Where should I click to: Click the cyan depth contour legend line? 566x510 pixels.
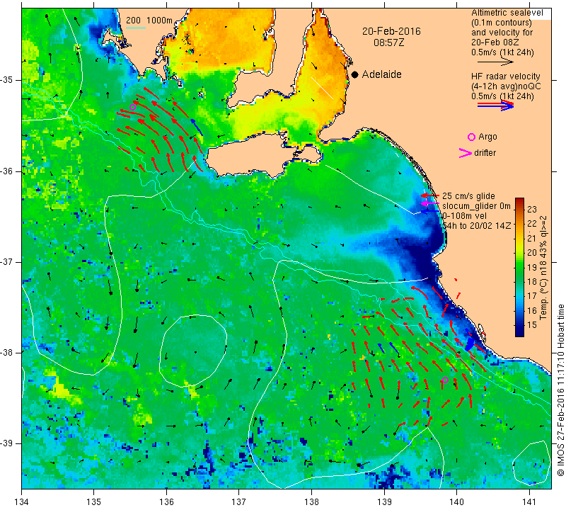[x=136, y=28]
